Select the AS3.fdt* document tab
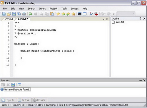The height and width of the screenshot is (108, 147). (23, 19)
